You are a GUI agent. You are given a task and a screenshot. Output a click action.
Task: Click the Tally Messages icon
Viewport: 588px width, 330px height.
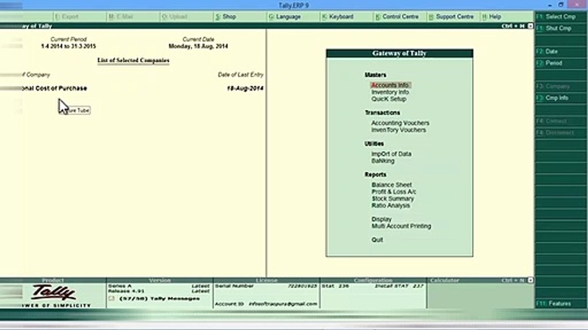112,299
